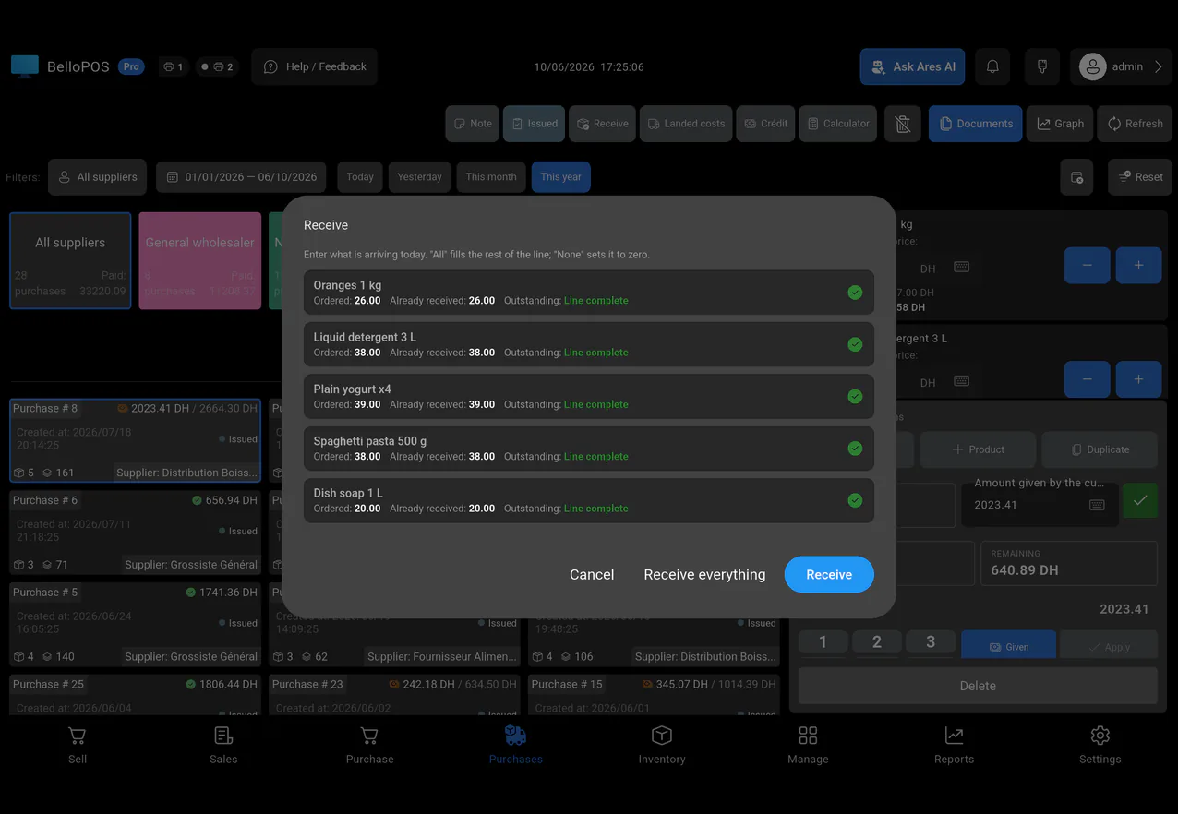Toggle the This year filter
The image size is (1178, 814).
[561, 177]
